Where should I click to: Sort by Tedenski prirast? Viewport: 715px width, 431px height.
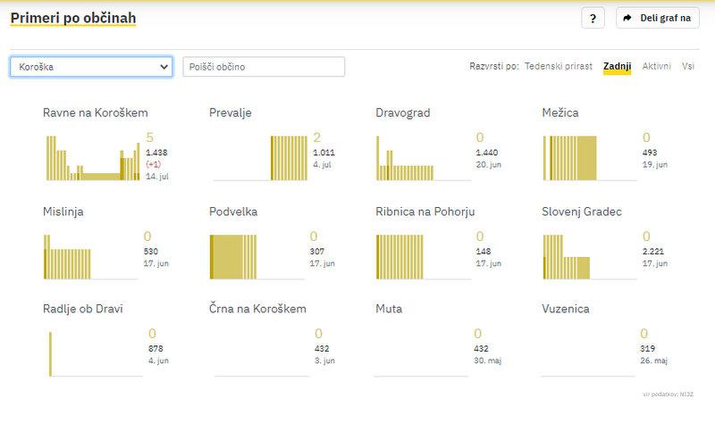tap(558, 67)
